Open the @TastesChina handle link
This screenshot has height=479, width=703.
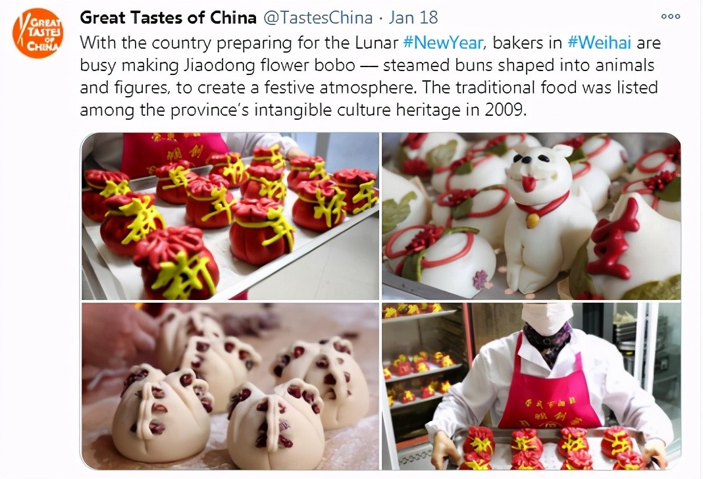317,18
